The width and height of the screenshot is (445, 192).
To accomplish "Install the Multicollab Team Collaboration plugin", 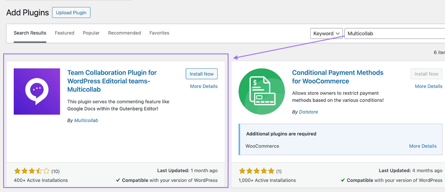I will click(202, 74).
